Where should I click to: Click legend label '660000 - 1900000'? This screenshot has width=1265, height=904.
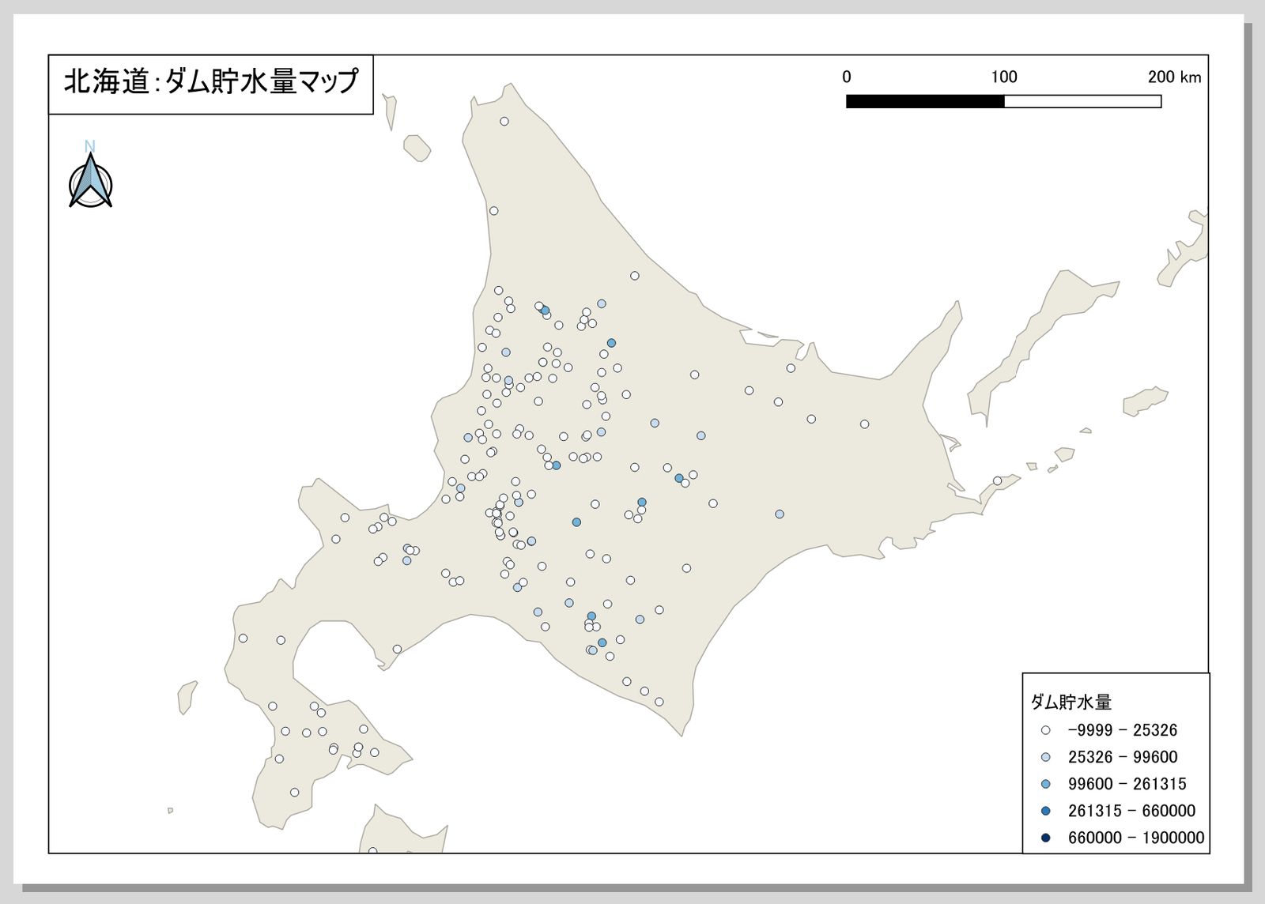tap(1136, 838)
